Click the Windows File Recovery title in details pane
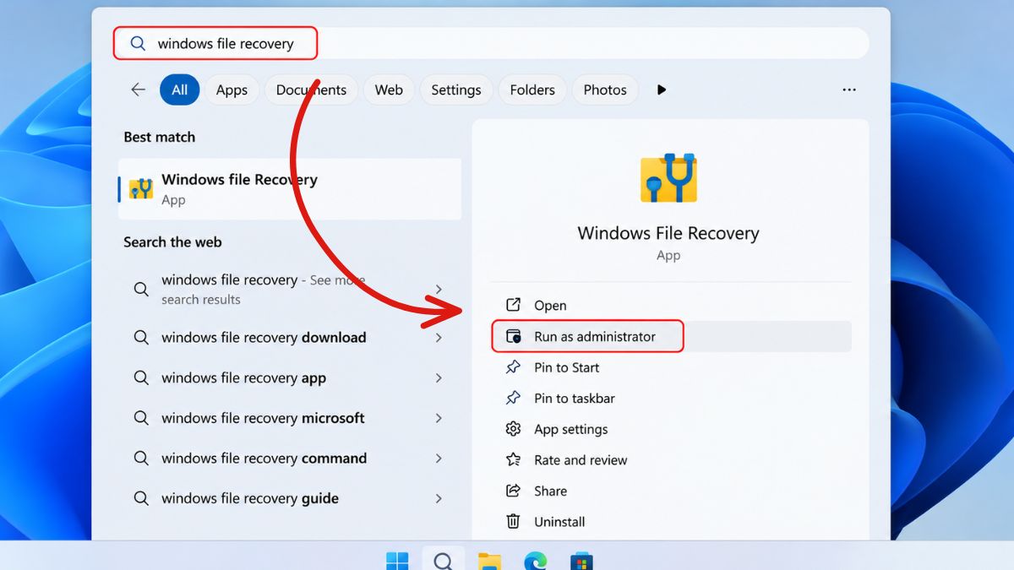Image resolution: width=1014 pixels, height=570 pixels. 668,233
